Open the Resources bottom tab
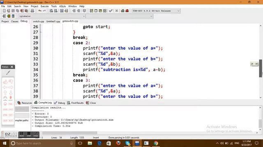This screenshot has height=147, width=263. (25, 103)
